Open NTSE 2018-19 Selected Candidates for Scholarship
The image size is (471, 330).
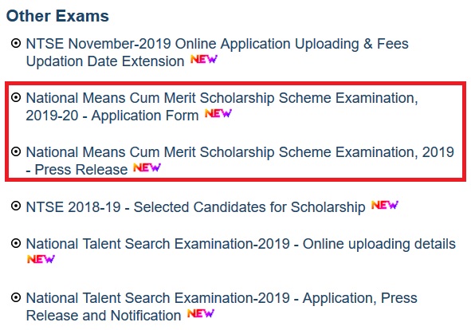195,207
